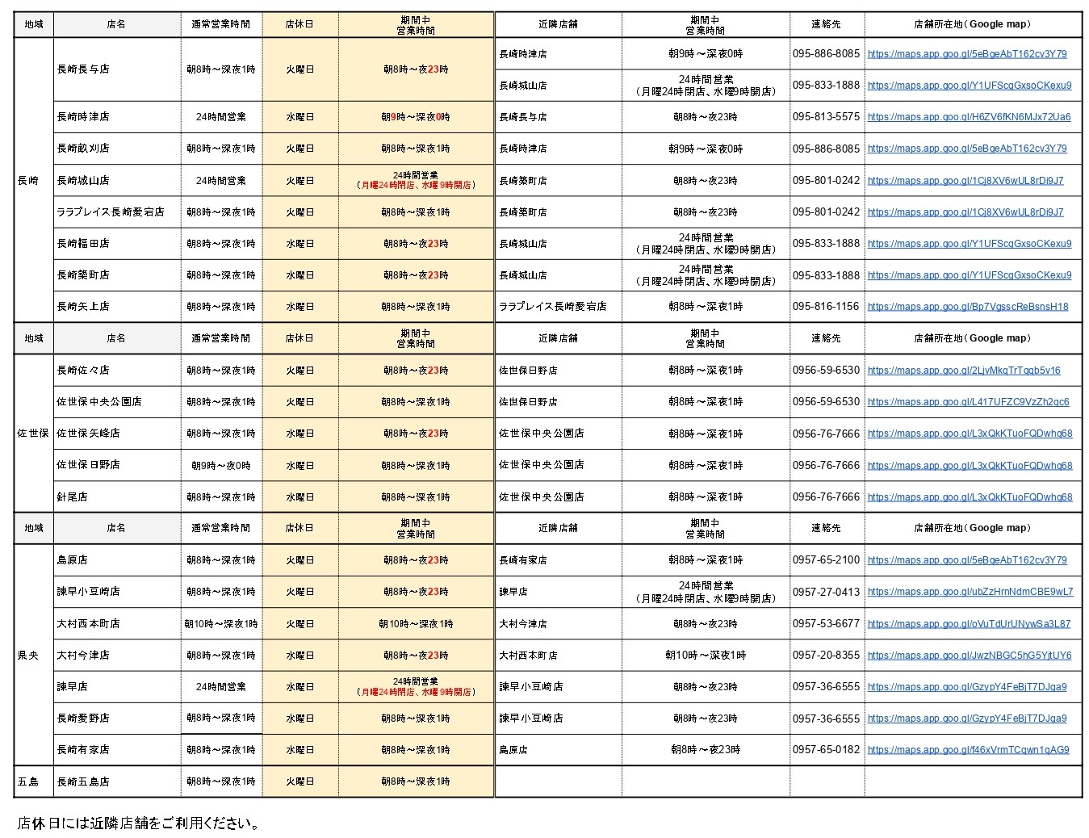Click the 県央 region cell
Screen dimensions: 1089x838
(x=28, y=656)
